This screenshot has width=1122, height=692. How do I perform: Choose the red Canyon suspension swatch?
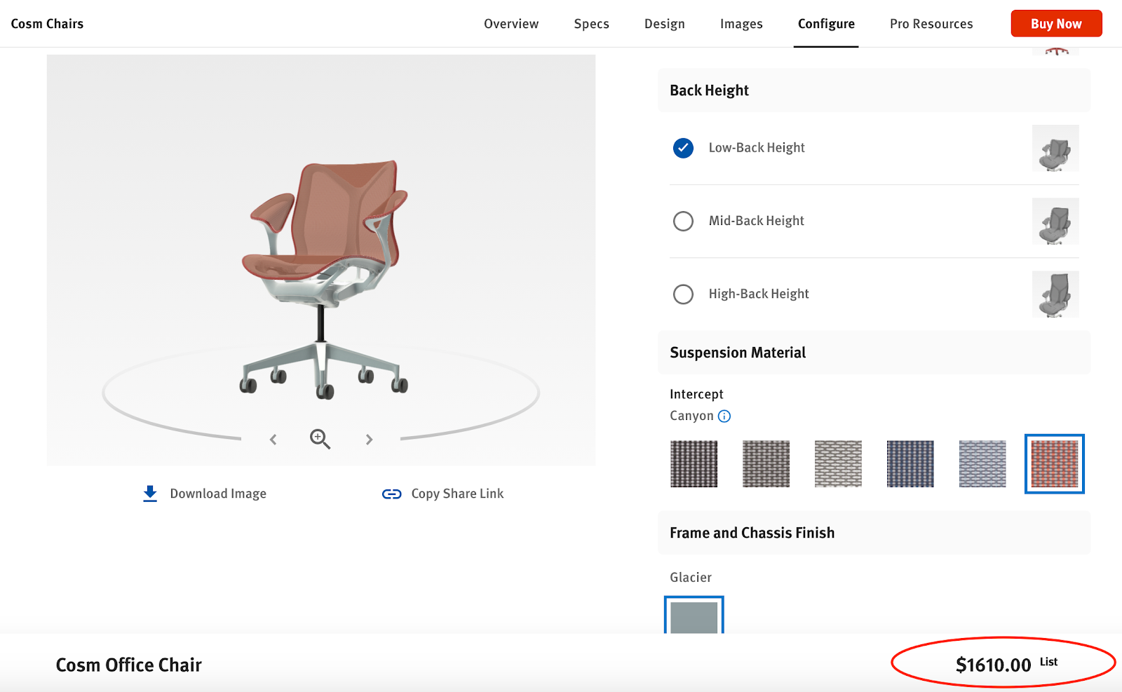[x=1055, y=464]
